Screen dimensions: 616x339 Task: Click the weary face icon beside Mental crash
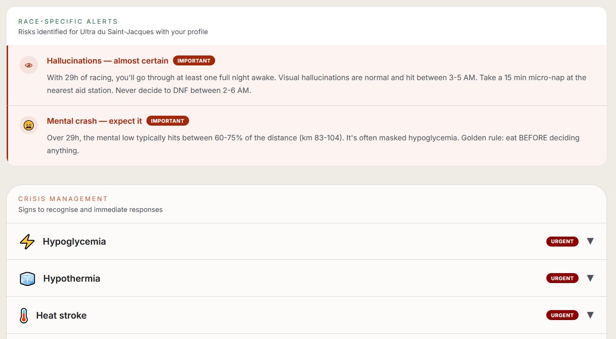coord(28,125)
